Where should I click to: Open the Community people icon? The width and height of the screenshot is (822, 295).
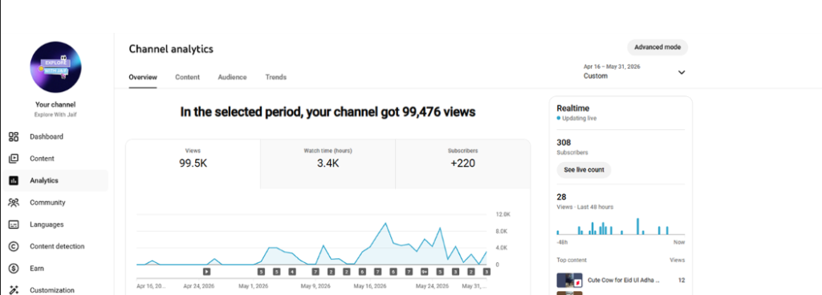(14, 203)
